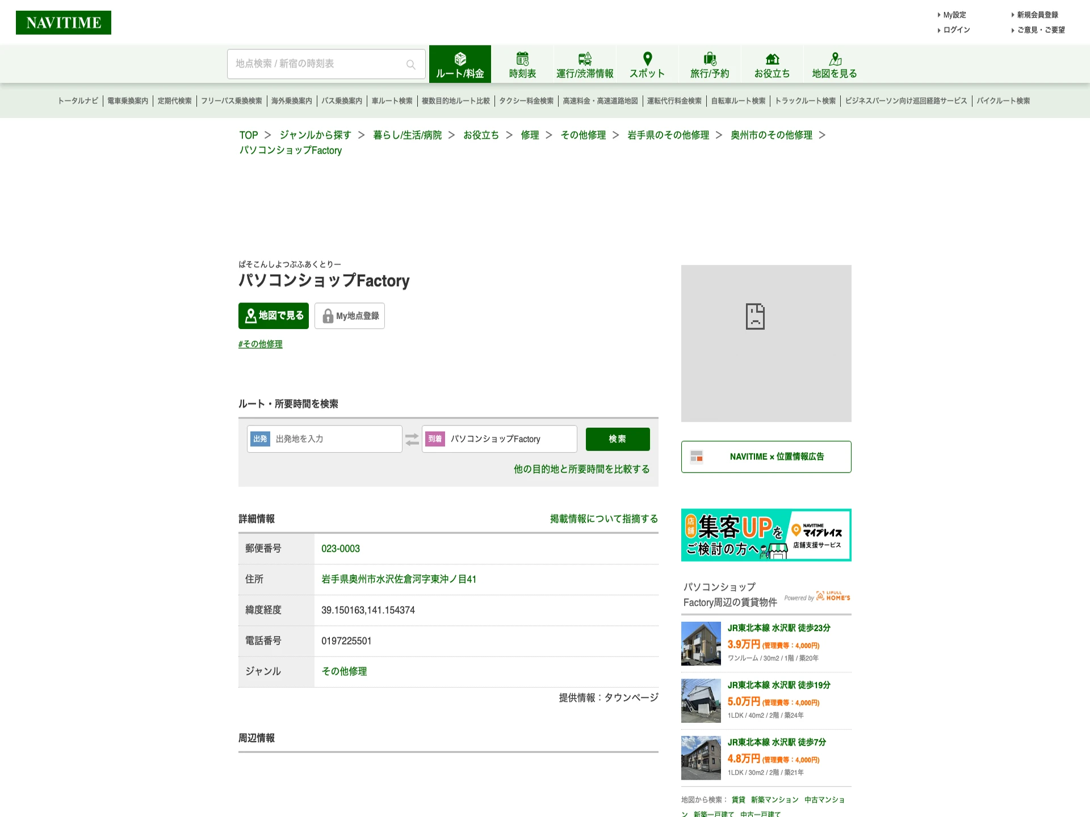1090x817 pixels.
Task: Open genre その他修理 link in details
Action: click(x=344, y=672)
